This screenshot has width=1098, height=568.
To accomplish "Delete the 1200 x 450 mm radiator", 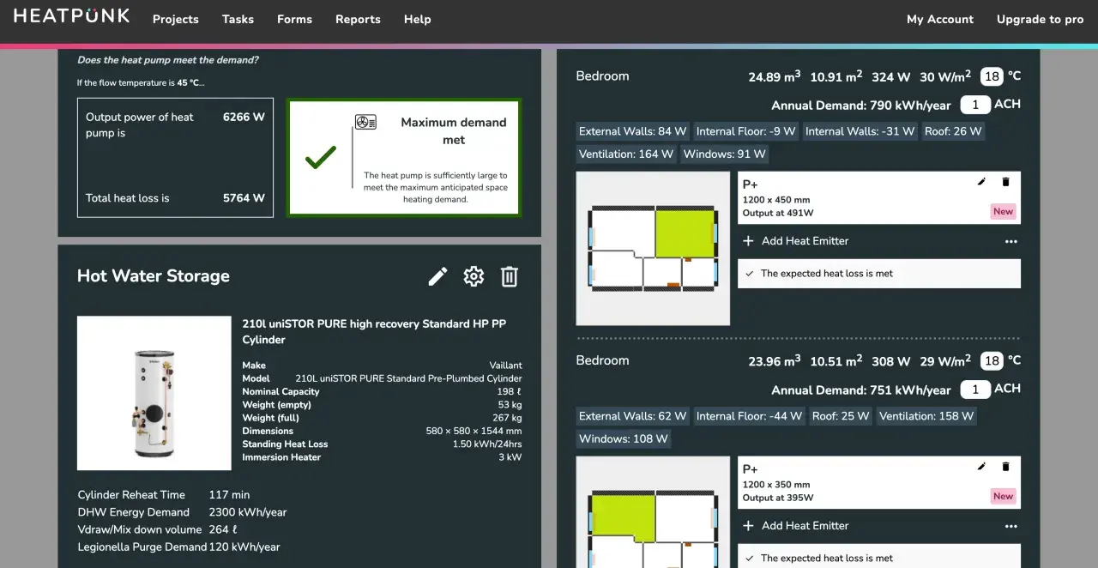I will pos(1006,182).
